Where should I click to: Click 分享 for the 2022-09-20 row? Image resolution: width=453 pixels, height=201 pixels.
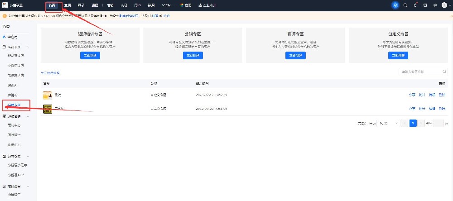[412, 109]
